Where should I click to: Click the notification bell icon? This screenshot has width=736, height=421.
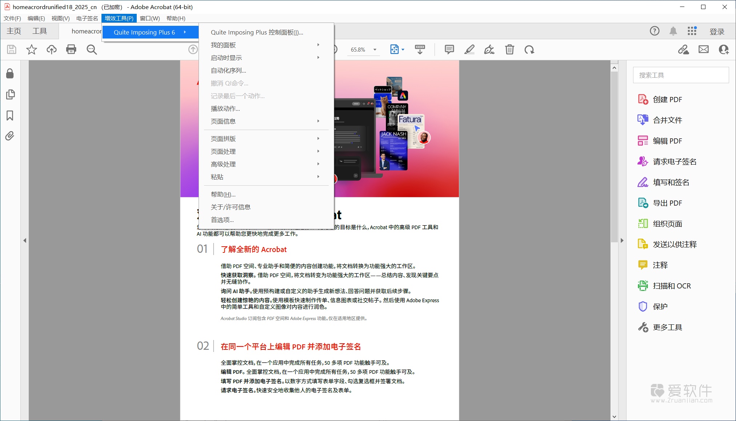[673, 31]
